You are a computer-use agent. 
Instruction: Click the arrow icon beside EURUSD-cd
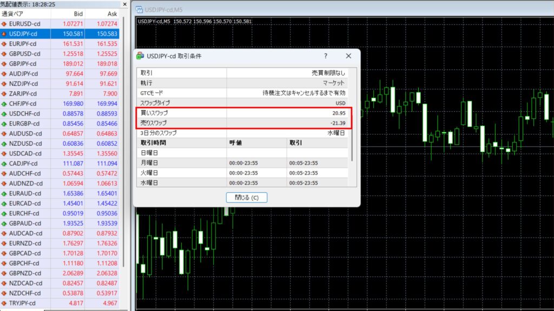pyautogui.click(x=4, y=24)
